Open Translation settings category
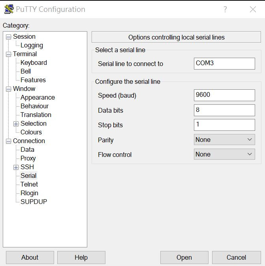Viewport: 265px width, 266px height. (x=36, y=115)
